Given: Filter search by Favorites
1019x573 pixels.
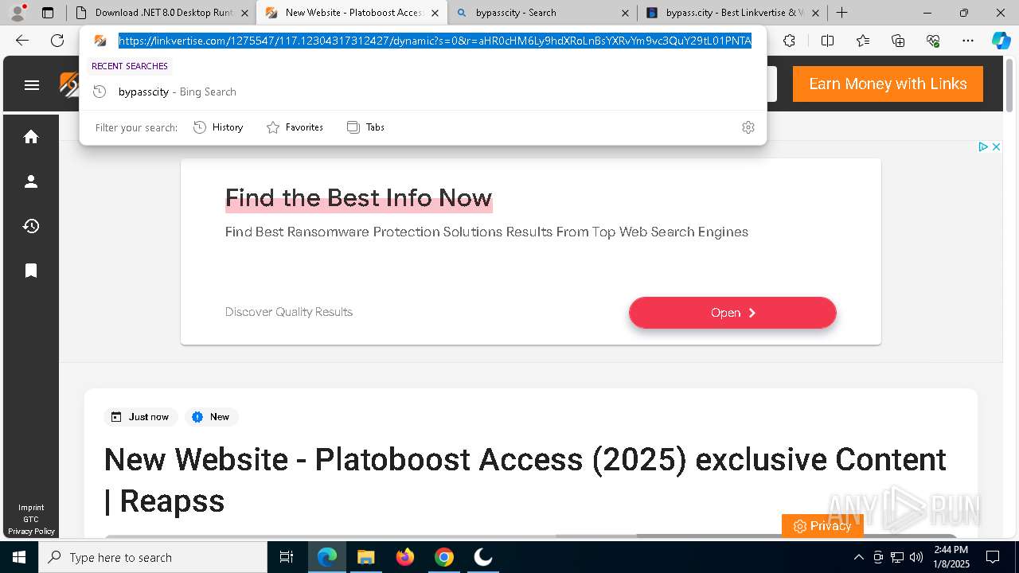Looking at the screenshot, I should click(x=295, y=127).
